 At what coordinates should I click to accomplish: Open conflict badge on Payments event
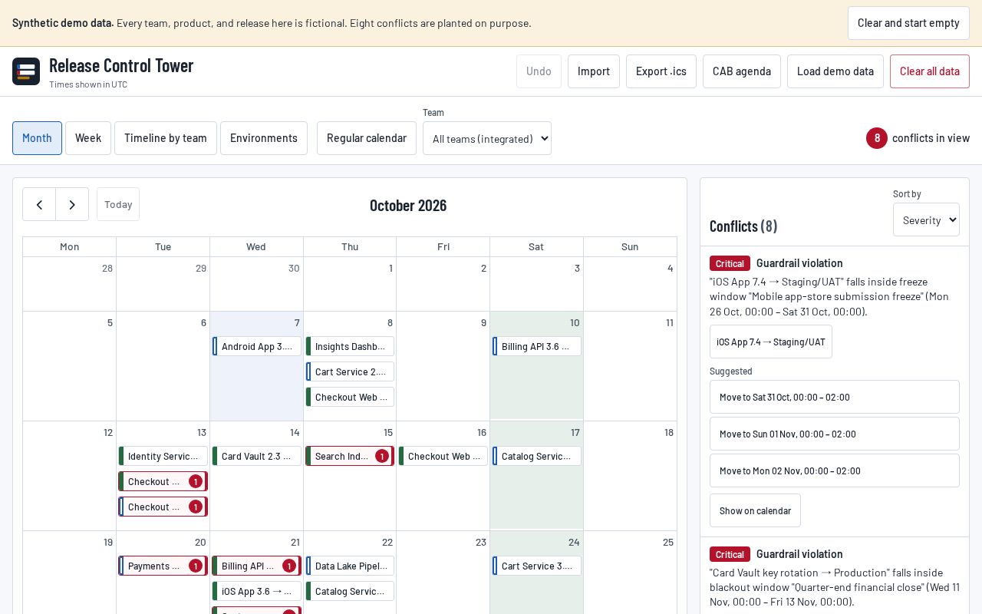click(196, 566)
